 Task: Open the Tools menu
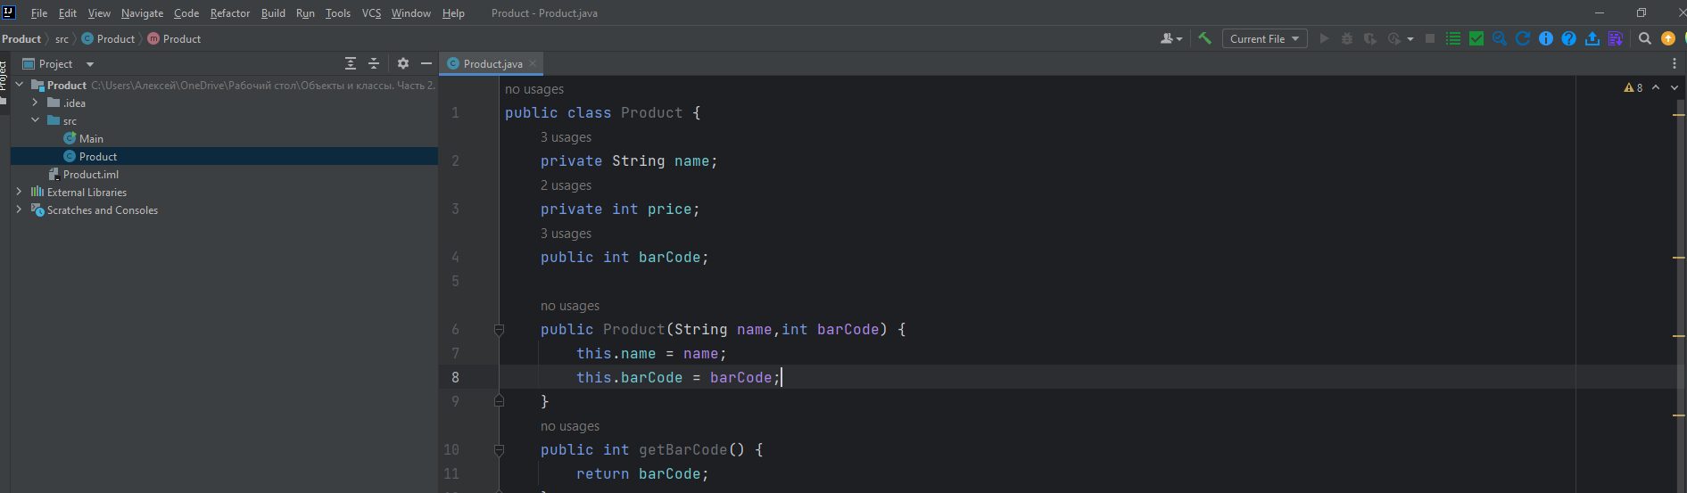[x=338, y=13]
